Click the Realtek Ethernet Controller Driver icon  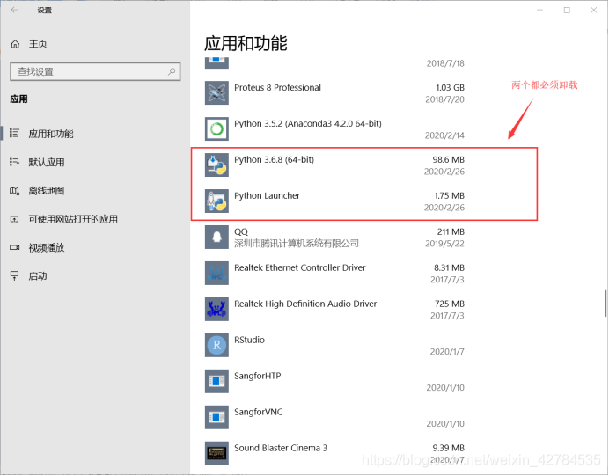click(216, 273)
